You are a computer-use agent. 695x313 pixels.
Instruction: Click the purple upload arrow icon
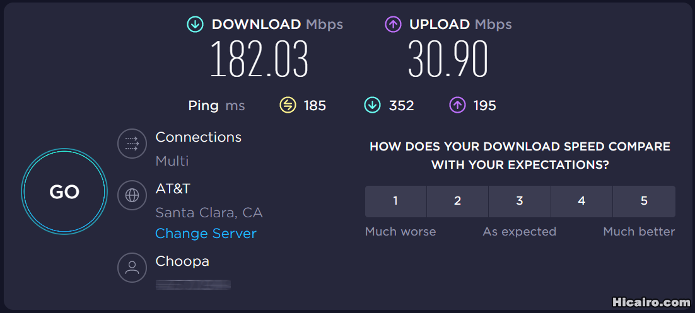(x=393, y=25)
